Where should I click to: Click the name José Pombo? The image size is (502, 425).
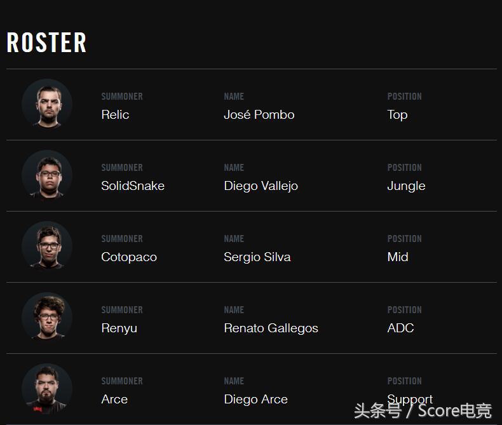click(x=259, y=115)
